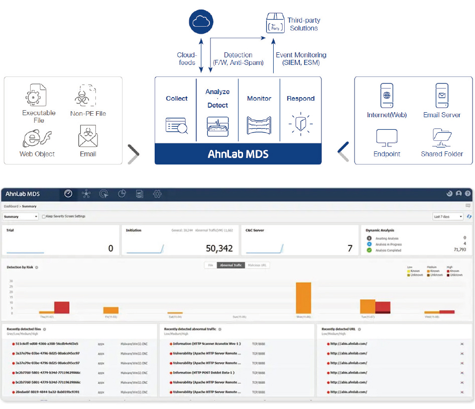
Task: Click the tall orange Monday bar
Action: [x=303, y=298]
